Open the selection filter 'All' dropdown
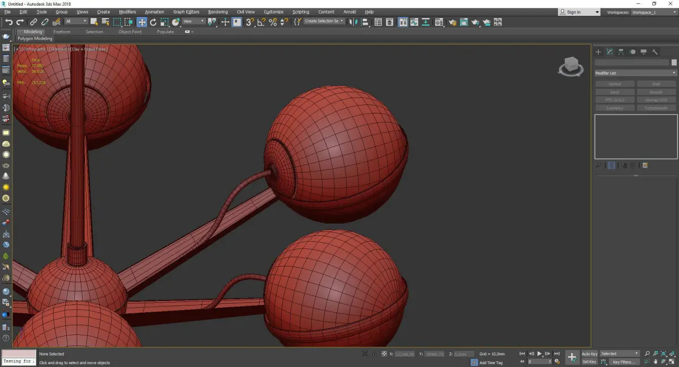Viewport: 679px width, 367px height. [76, 21]
